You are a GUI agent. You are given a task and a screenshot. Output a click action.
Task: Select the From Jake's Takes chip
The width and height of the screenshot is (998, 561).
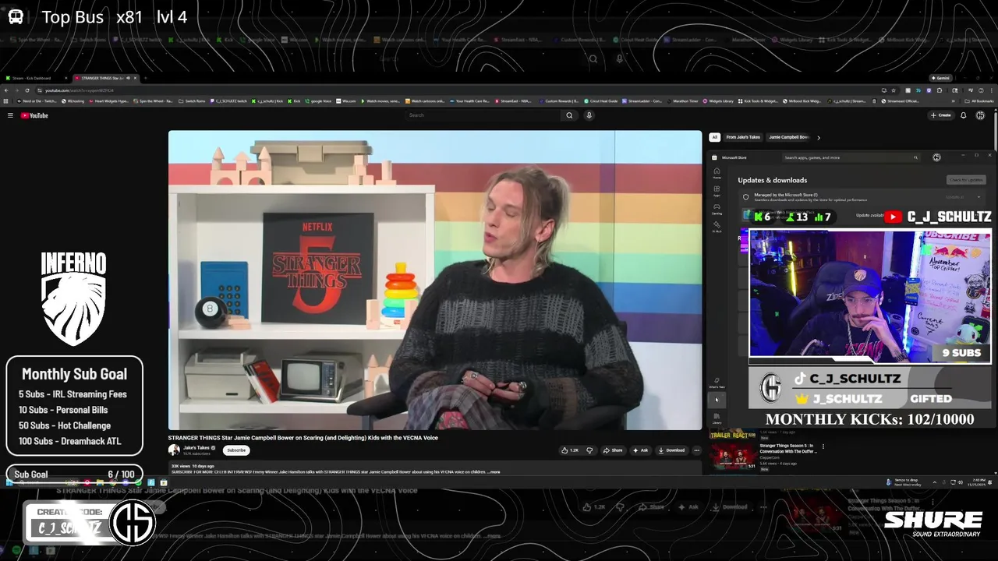pyautogui.click(x=743, y=137)
